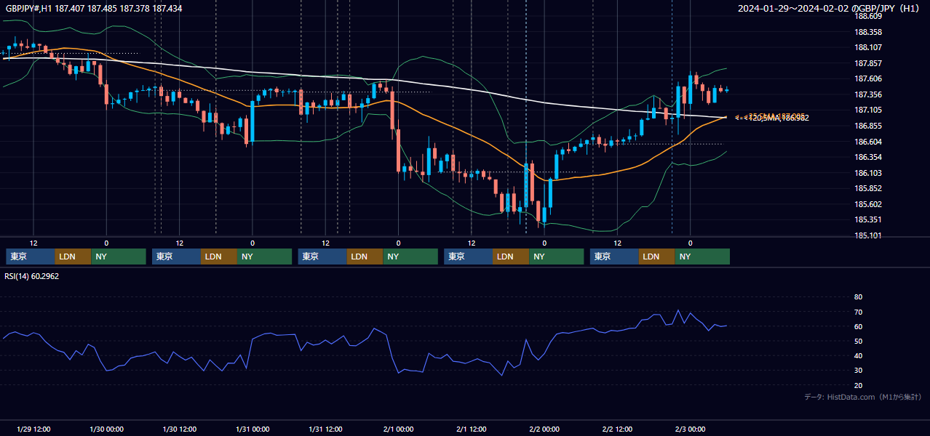
Task: Click the 1/30 12:00 date label
Action: (x=180, y=429)
